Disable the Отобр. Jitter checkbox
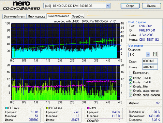This screenshot has width=163, height=123. [130, 87]
